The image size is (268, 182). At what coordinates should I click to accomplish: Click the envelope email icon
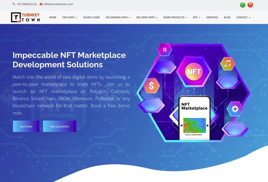point(41,4)
